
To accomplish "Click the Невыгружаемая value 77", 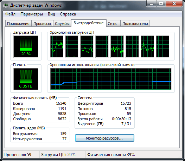I will (x=64, y=139).
